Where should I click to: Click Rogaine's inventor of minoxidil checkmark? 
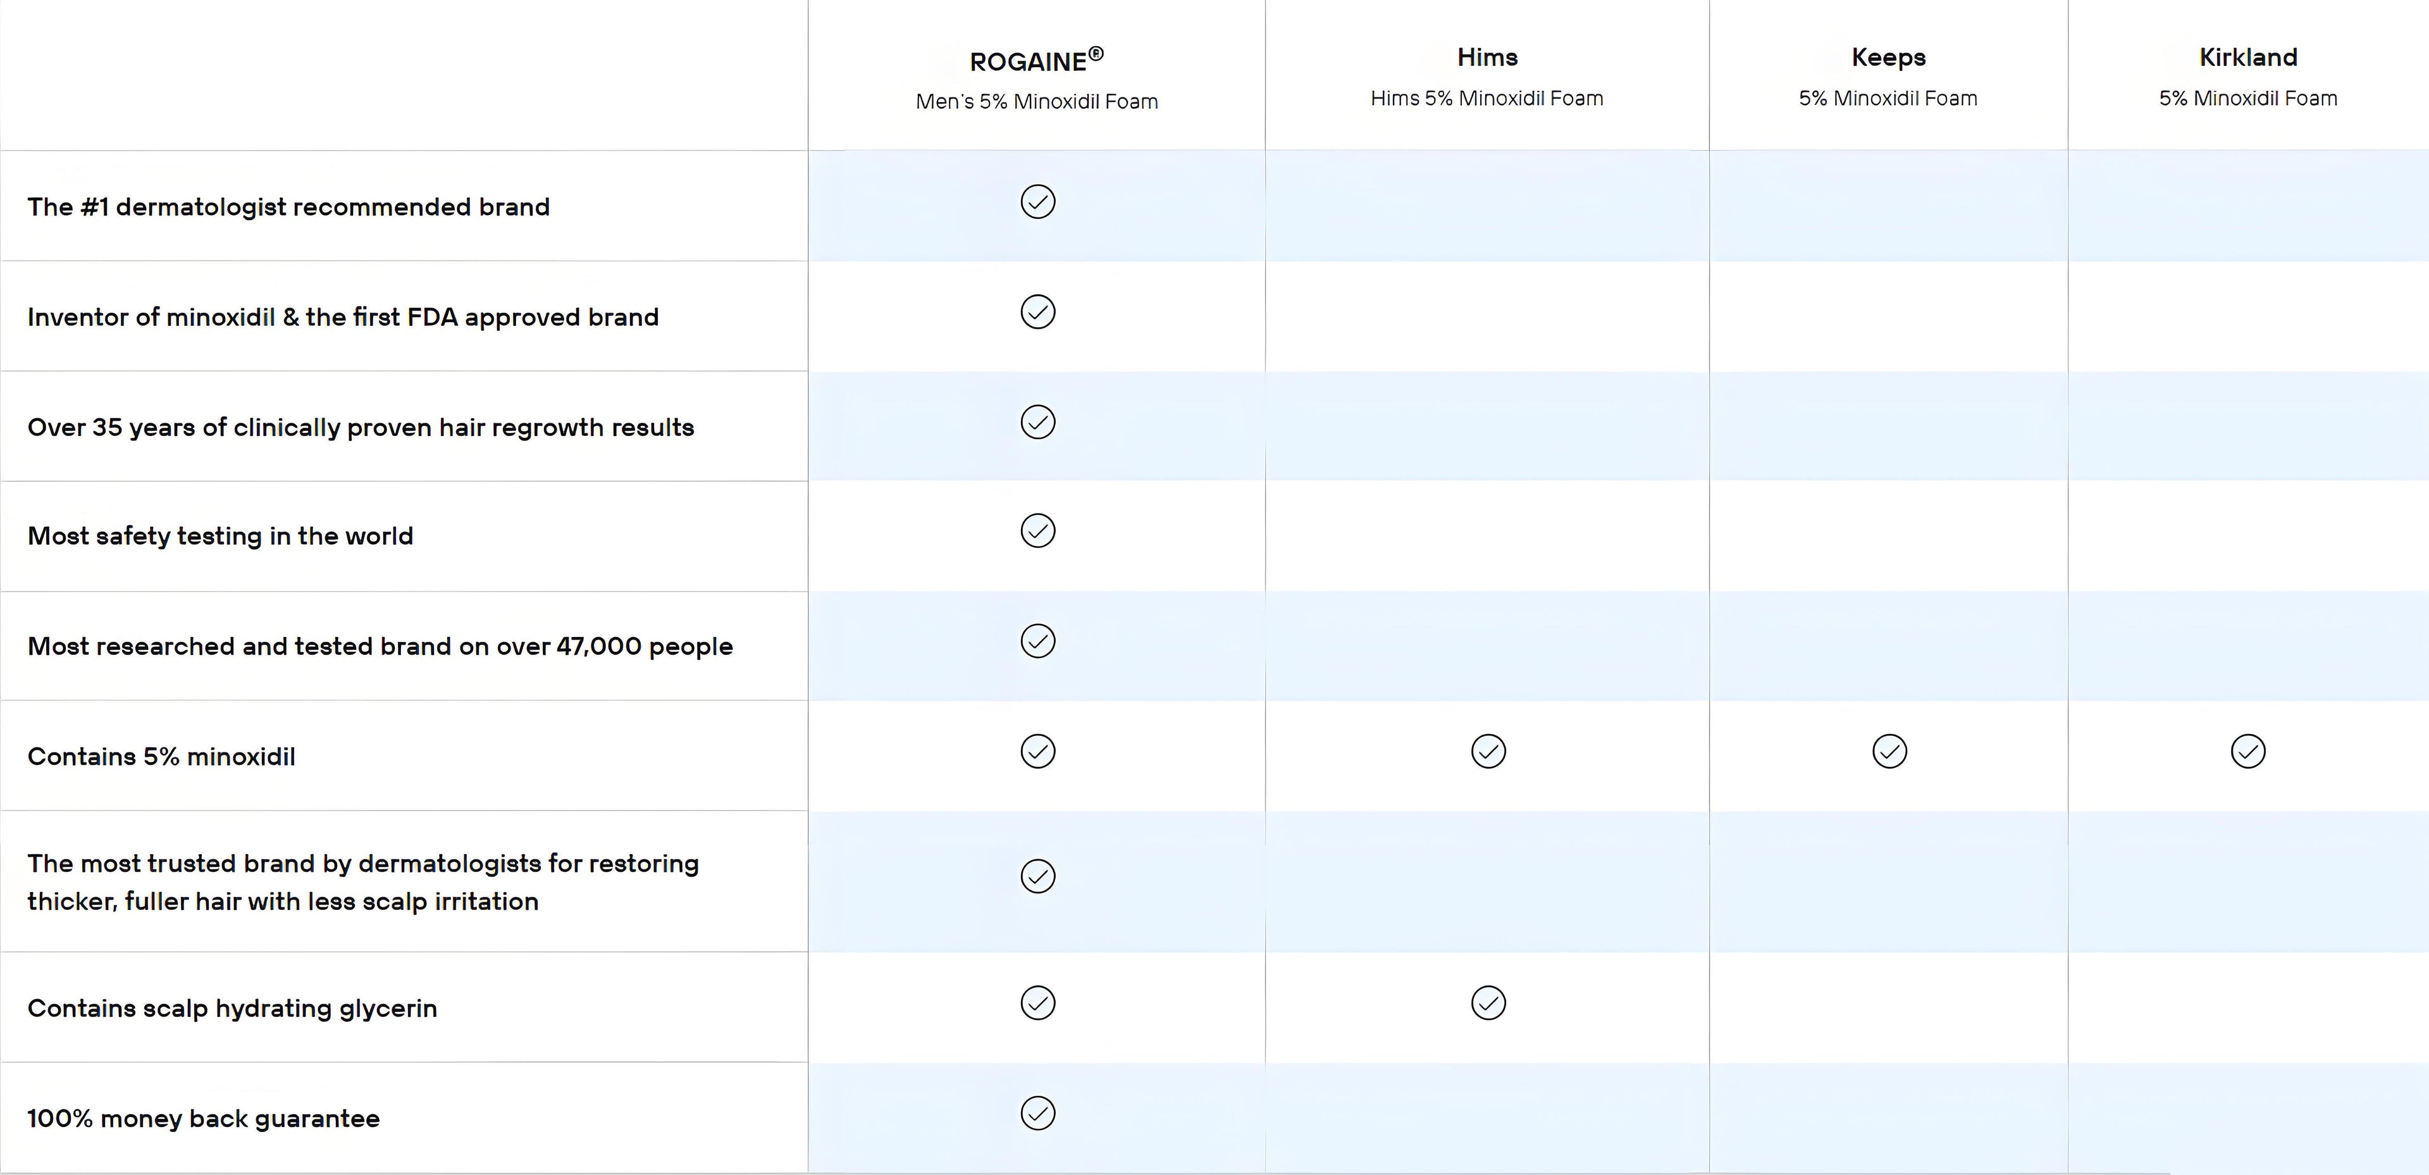pyautogui.click(x=1037, y=312)
